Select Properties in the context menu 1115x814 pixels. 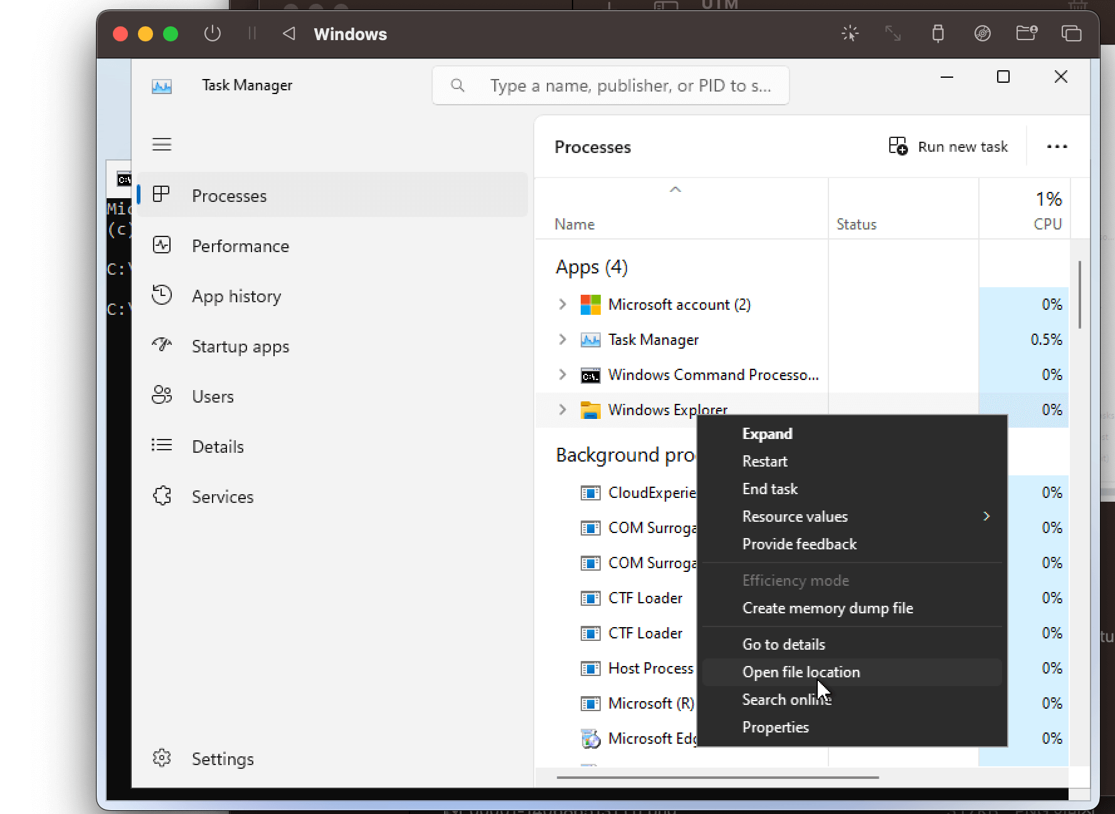[852, 727]
